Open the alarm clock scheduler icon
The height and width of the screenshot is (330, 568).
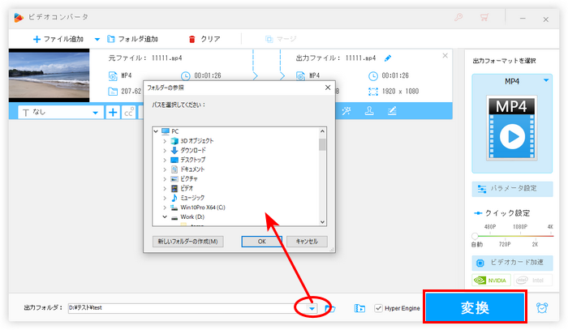[x=542, y=307]
